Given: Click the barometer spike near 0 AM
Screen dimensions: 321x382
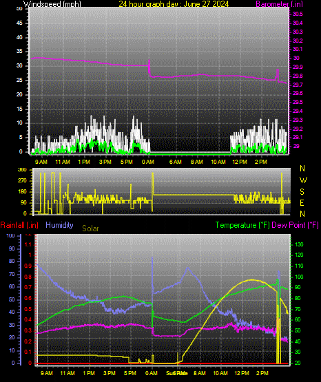Looking at the screenshot, I should click(x=149, y=66).
